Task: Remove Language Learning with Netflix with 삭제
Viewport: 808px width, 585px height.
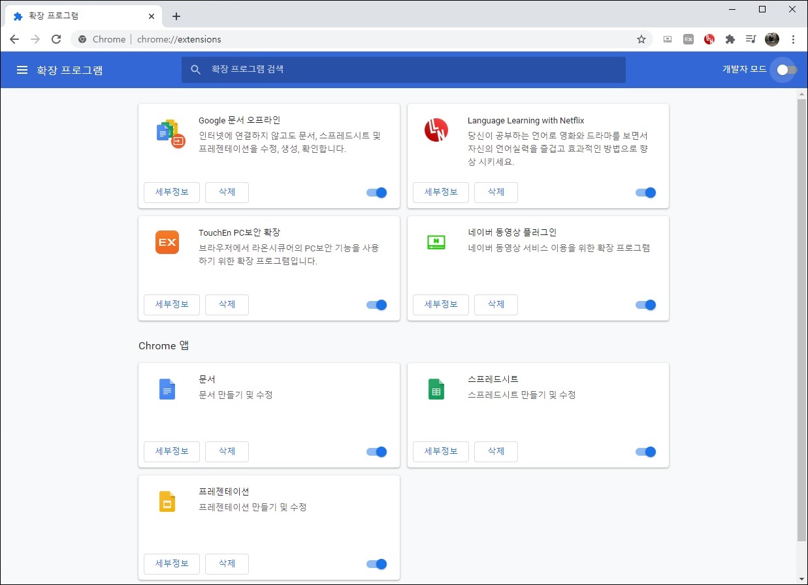Action: 496,193
